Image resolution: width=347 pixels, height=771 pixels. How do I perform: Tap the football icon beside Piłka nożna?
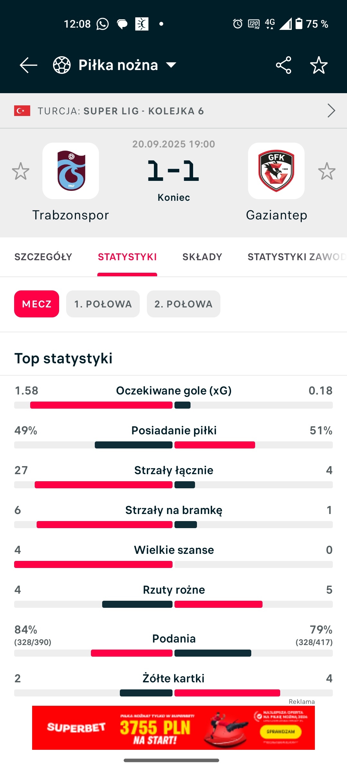click(62, 65)
